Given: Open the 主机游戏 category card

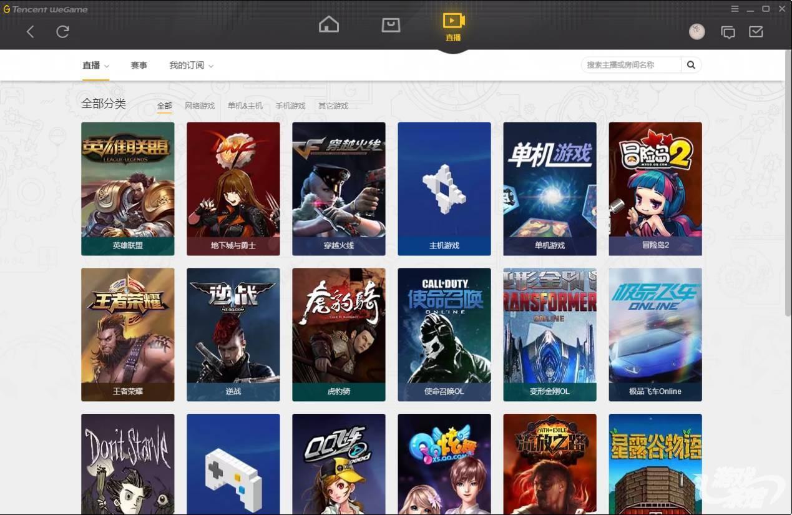Looking at the screenshot, I should coord(444,189).
